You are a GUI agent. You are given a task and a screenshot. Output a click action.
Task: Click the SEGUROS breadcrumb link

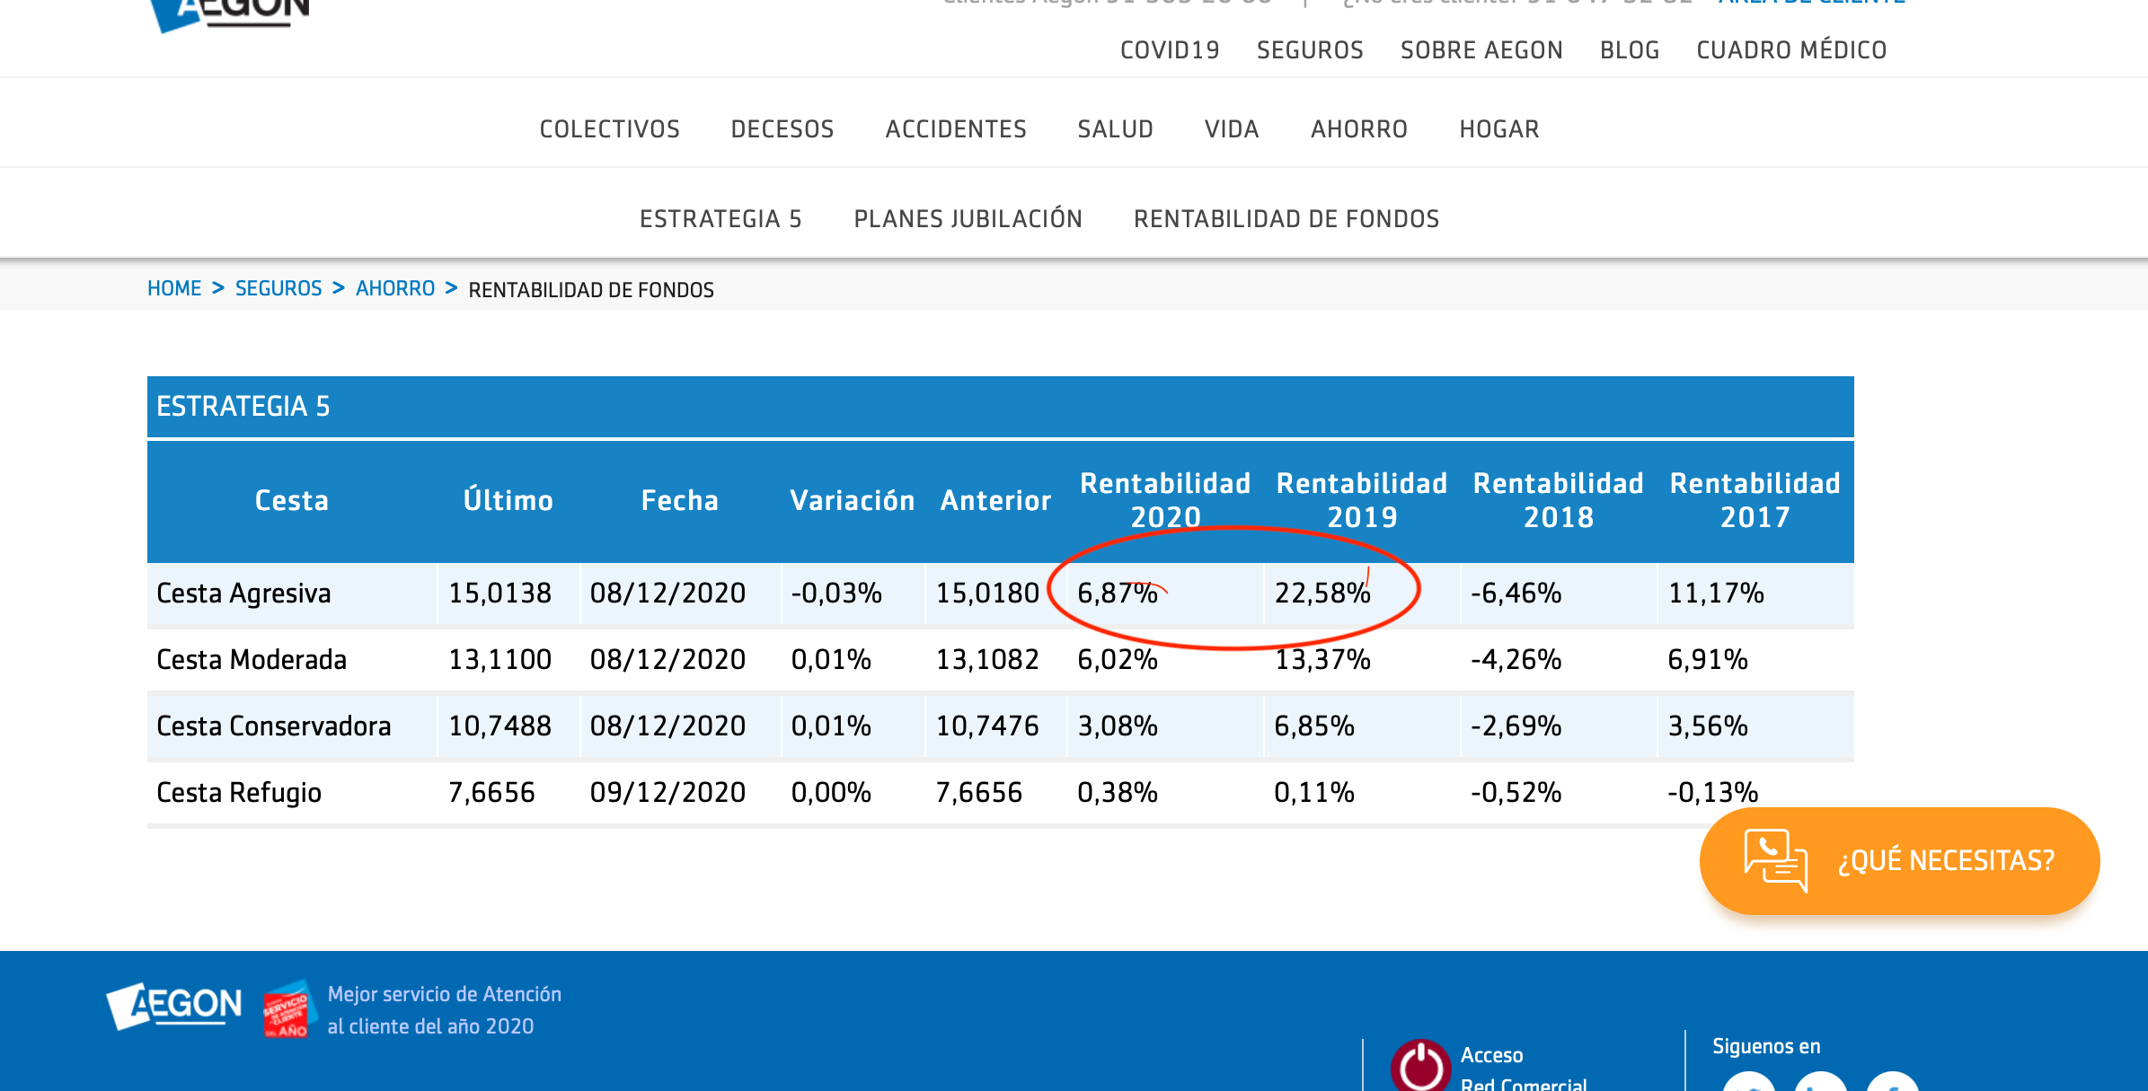pyautogui.click(x=278, y=288)
